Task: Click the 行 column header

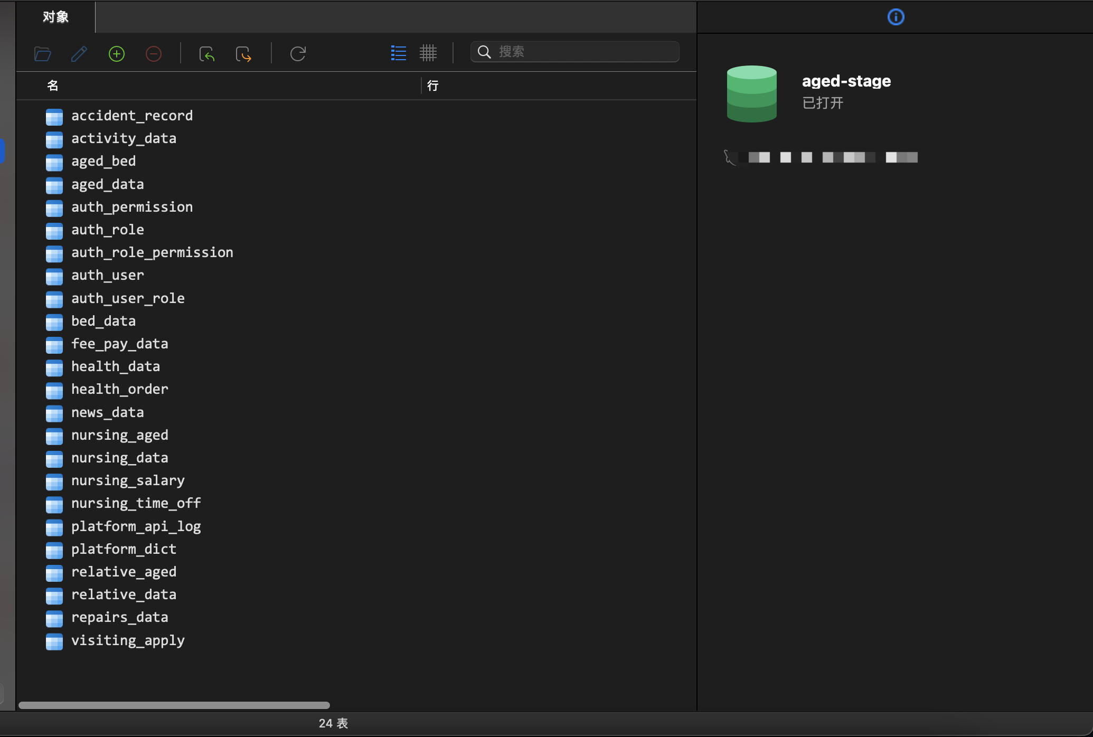Action: tap(432, 86)
